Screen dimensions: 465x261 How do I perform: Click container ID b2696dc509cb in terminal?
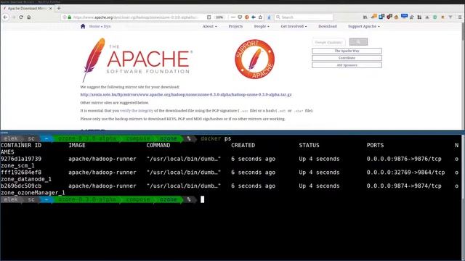click(x=21, y=186)
